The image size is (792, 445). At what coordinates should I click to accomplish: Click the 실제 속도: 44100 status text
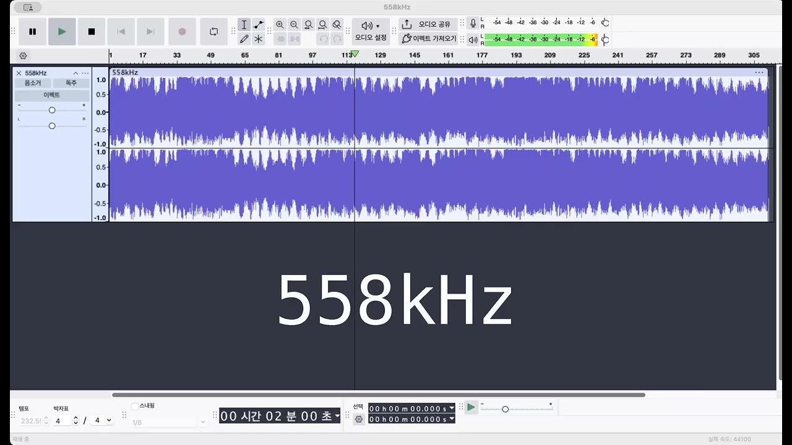pyautogui.click(x=730, y=439)
